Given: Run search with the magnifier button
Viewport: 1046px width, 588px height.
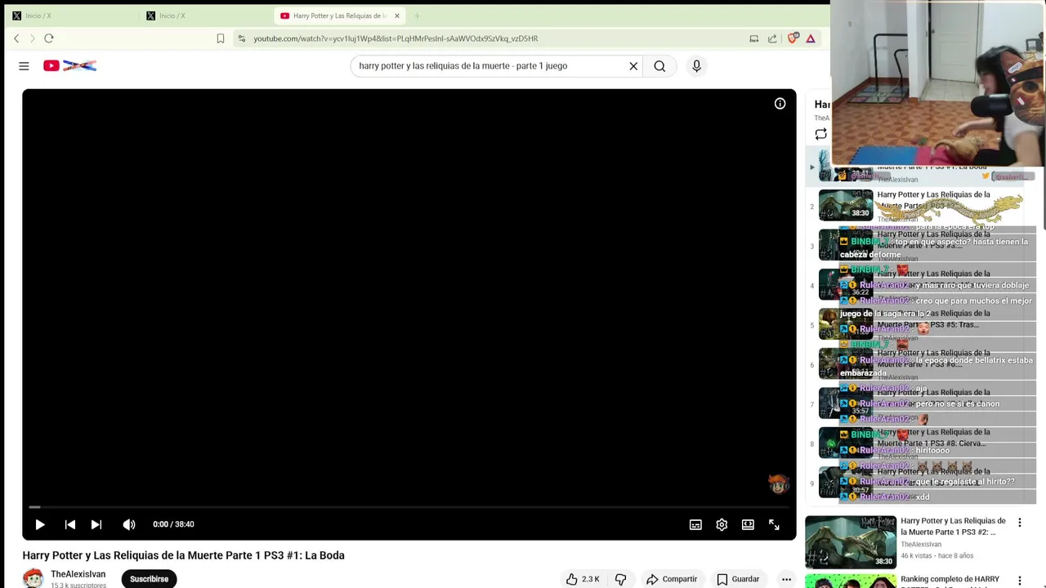Looking at the screenshot, I should click(659, 66).
